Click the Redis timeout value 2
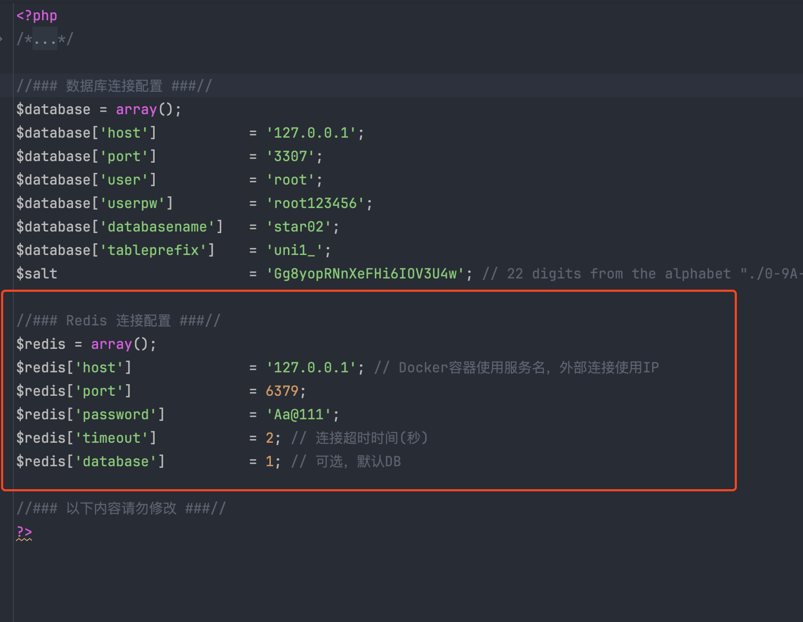803x622 pixels. pos(269,438)
